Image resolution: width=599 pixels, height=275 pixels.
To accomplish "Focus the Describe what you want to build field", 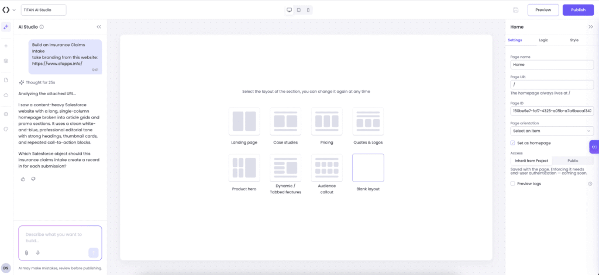I will (60, 238).
